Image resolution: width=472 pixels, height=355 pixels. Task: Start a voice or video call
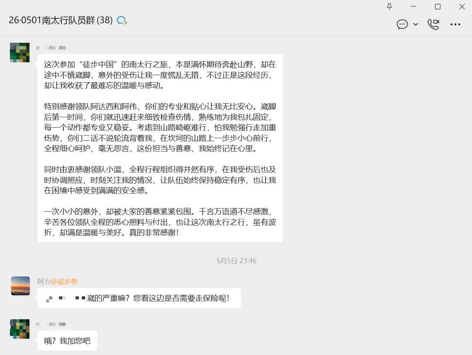434,24
